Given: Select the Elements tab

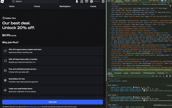Looking at the screenshot, I should tap(119, 1).
